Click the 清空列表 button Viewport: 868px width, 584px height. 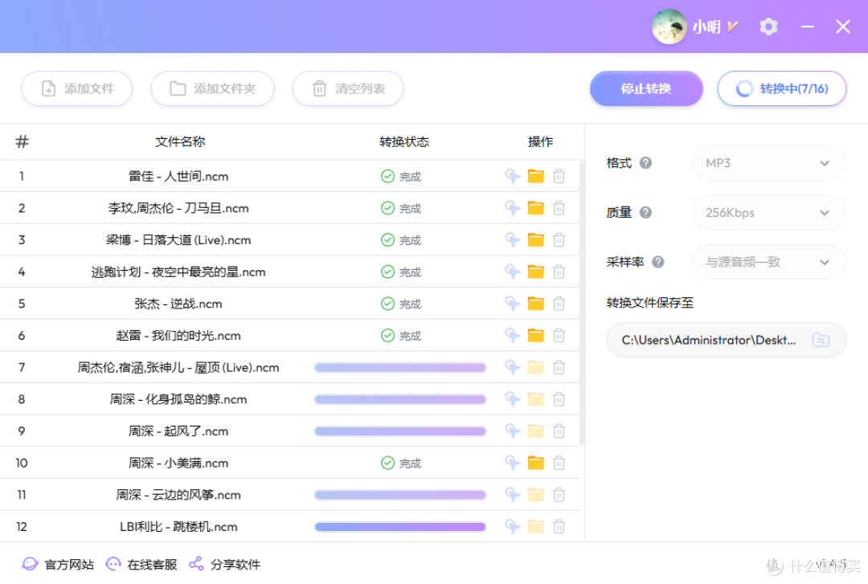(348, 88)
